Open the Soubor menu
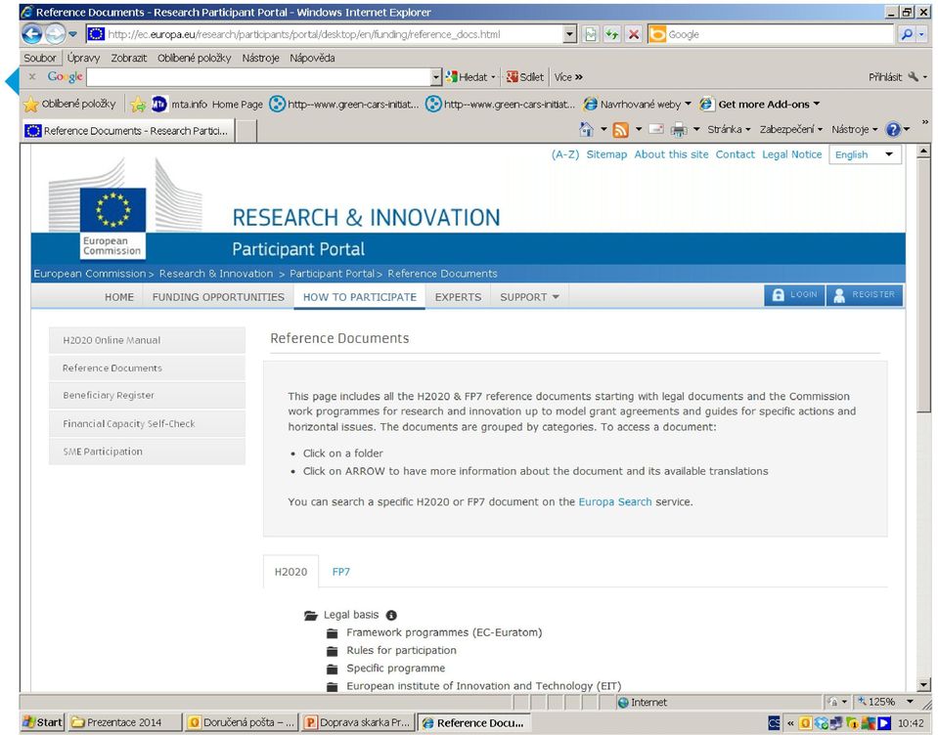 pyautogui.click(x=39, y=58)
